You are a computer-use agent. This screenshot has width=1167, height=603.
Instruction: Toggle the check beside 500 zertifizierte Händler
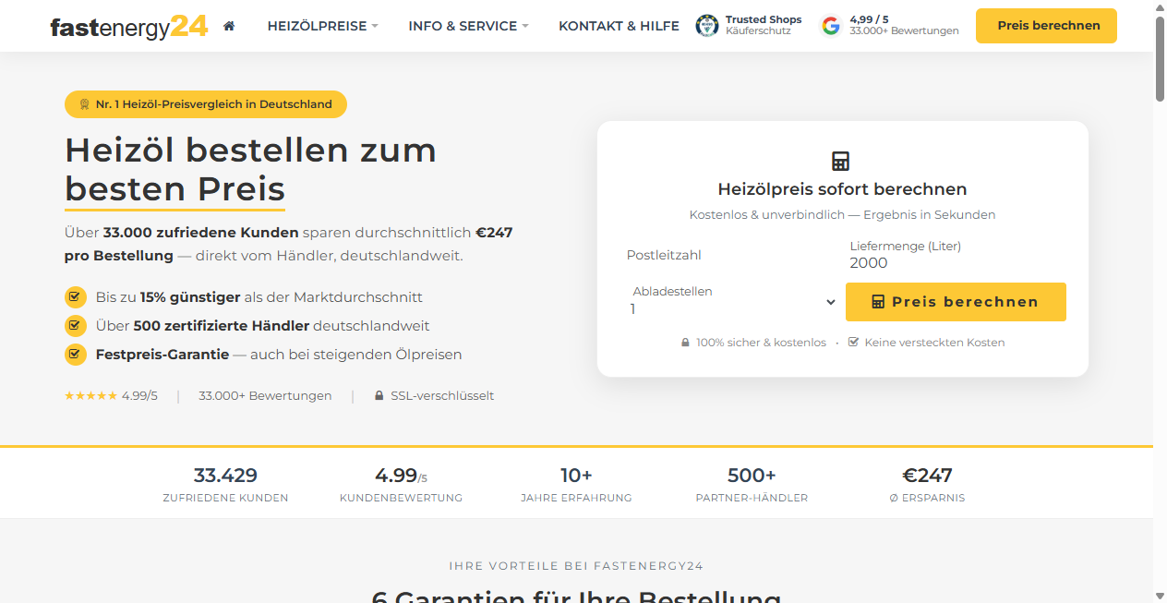tap(75, 326)
